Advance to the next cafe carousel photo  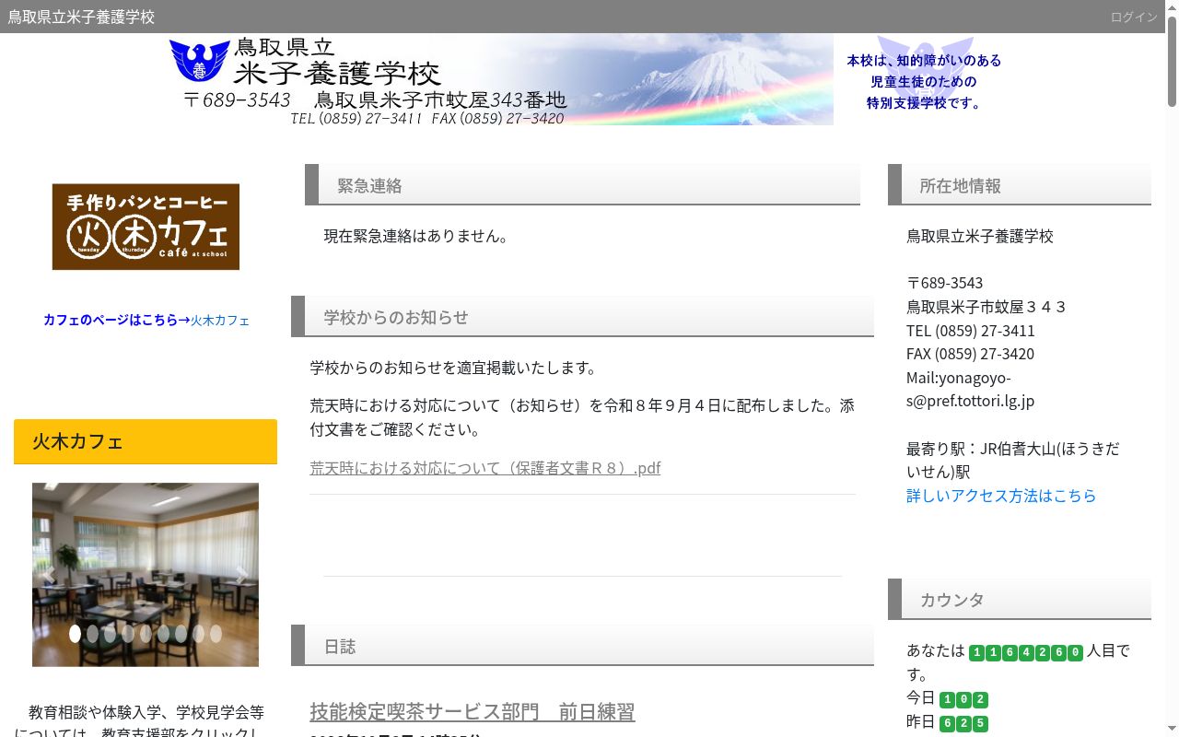tap(241, 575)
